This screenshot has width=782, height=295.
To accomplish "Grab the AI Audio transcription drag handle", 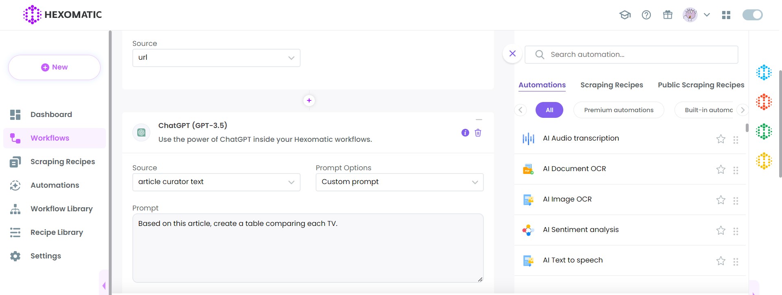I will click(736, 140).
